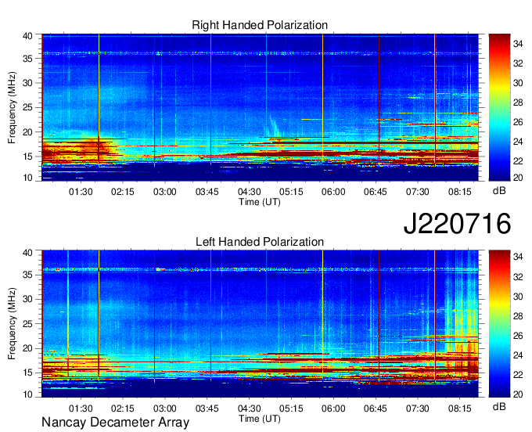
Task: Click the dB unit label of Right Handed color bar
Action: click(x=499, y=190)
